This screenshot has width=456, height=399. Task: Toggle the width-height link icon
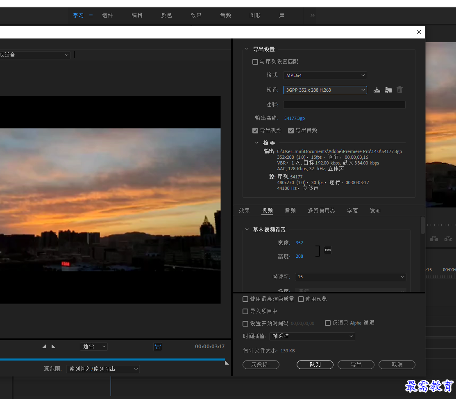point(328,250)
